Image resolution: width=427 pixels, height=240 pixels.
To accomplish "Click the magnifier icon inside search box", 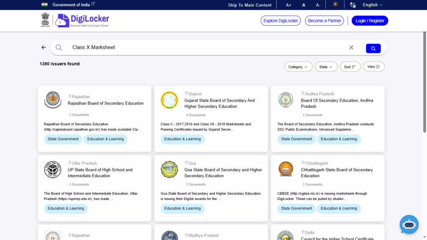I will [58, 47].
